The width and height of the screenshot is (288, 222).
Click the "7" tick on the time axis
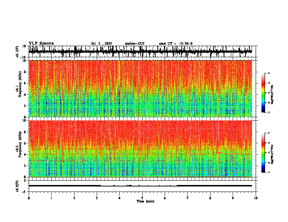(x=188, y=198)
